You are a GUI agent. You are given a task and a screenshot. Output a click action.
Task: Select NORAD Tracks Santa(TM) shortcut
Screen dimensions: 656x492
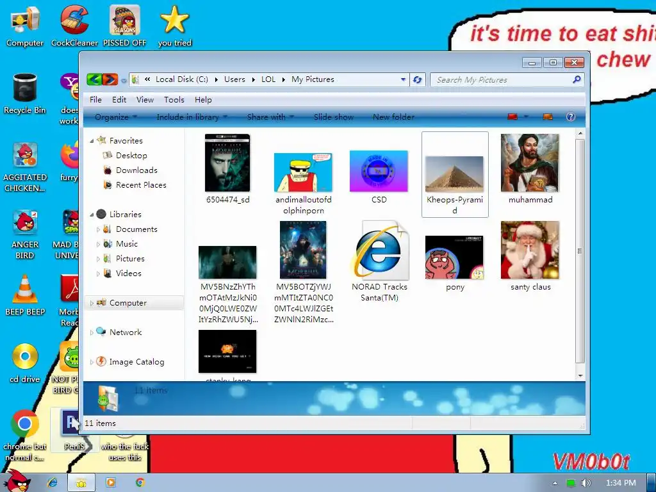379,262
